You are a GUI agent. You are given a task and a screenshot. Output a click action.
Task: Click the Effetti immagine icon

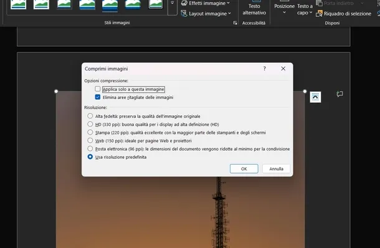click(184, 3)
